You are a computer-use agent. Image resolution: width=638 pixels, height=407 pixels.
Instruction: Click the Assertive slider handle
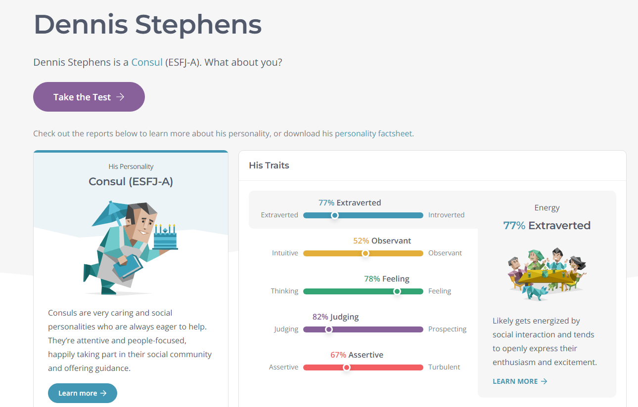click(347, 367)
